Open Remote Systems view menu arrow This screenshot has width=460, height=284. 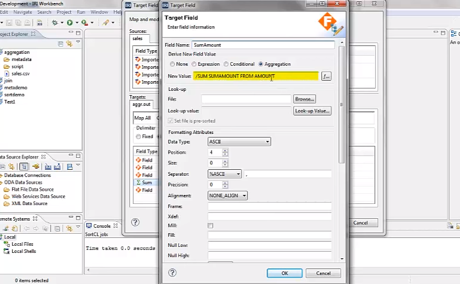[78, 227]
